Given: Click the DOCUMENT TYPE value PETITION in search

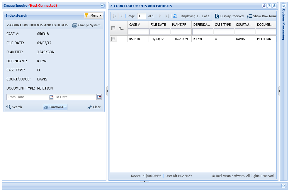Looking at the screenshot, I should (x=45, y=88).
